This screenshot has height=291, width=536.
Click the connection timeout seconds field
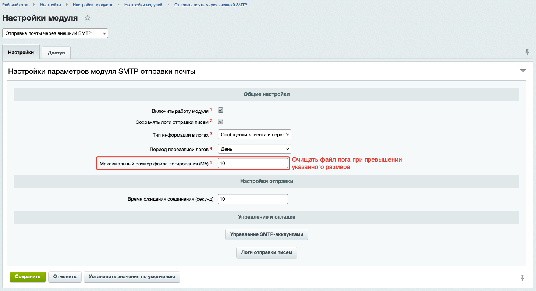tap(253, 199)
